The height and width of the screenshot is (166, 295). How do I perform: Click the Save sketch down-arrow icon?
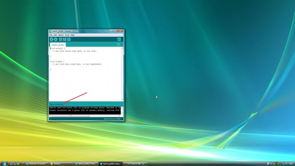(x=69, y=39)
